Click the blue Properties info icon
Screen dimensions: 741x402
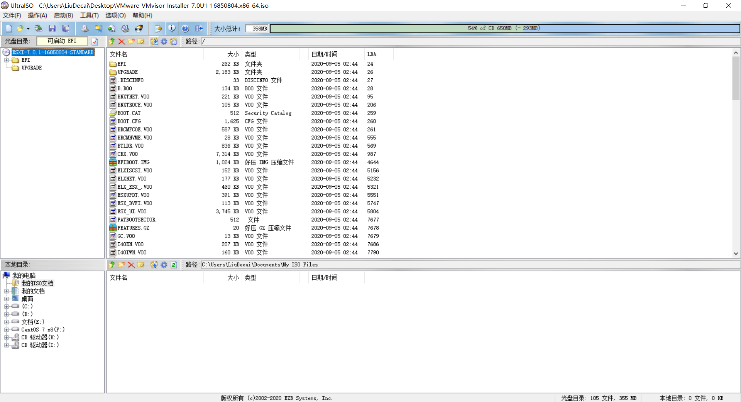point(172,29)
